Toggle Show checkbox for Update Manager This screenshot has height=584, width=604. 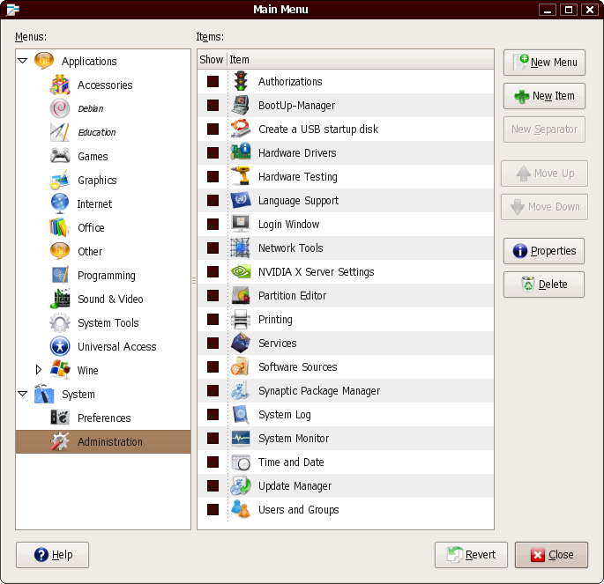coord(213,485)
